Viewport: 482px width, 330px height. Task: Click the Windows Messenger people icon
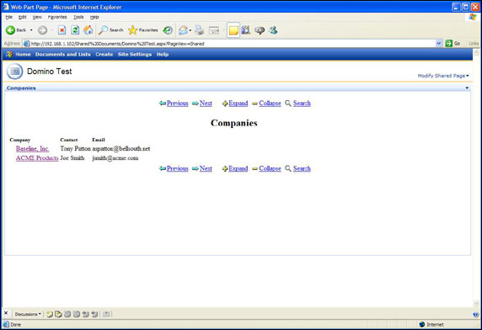tap(273, 30)
